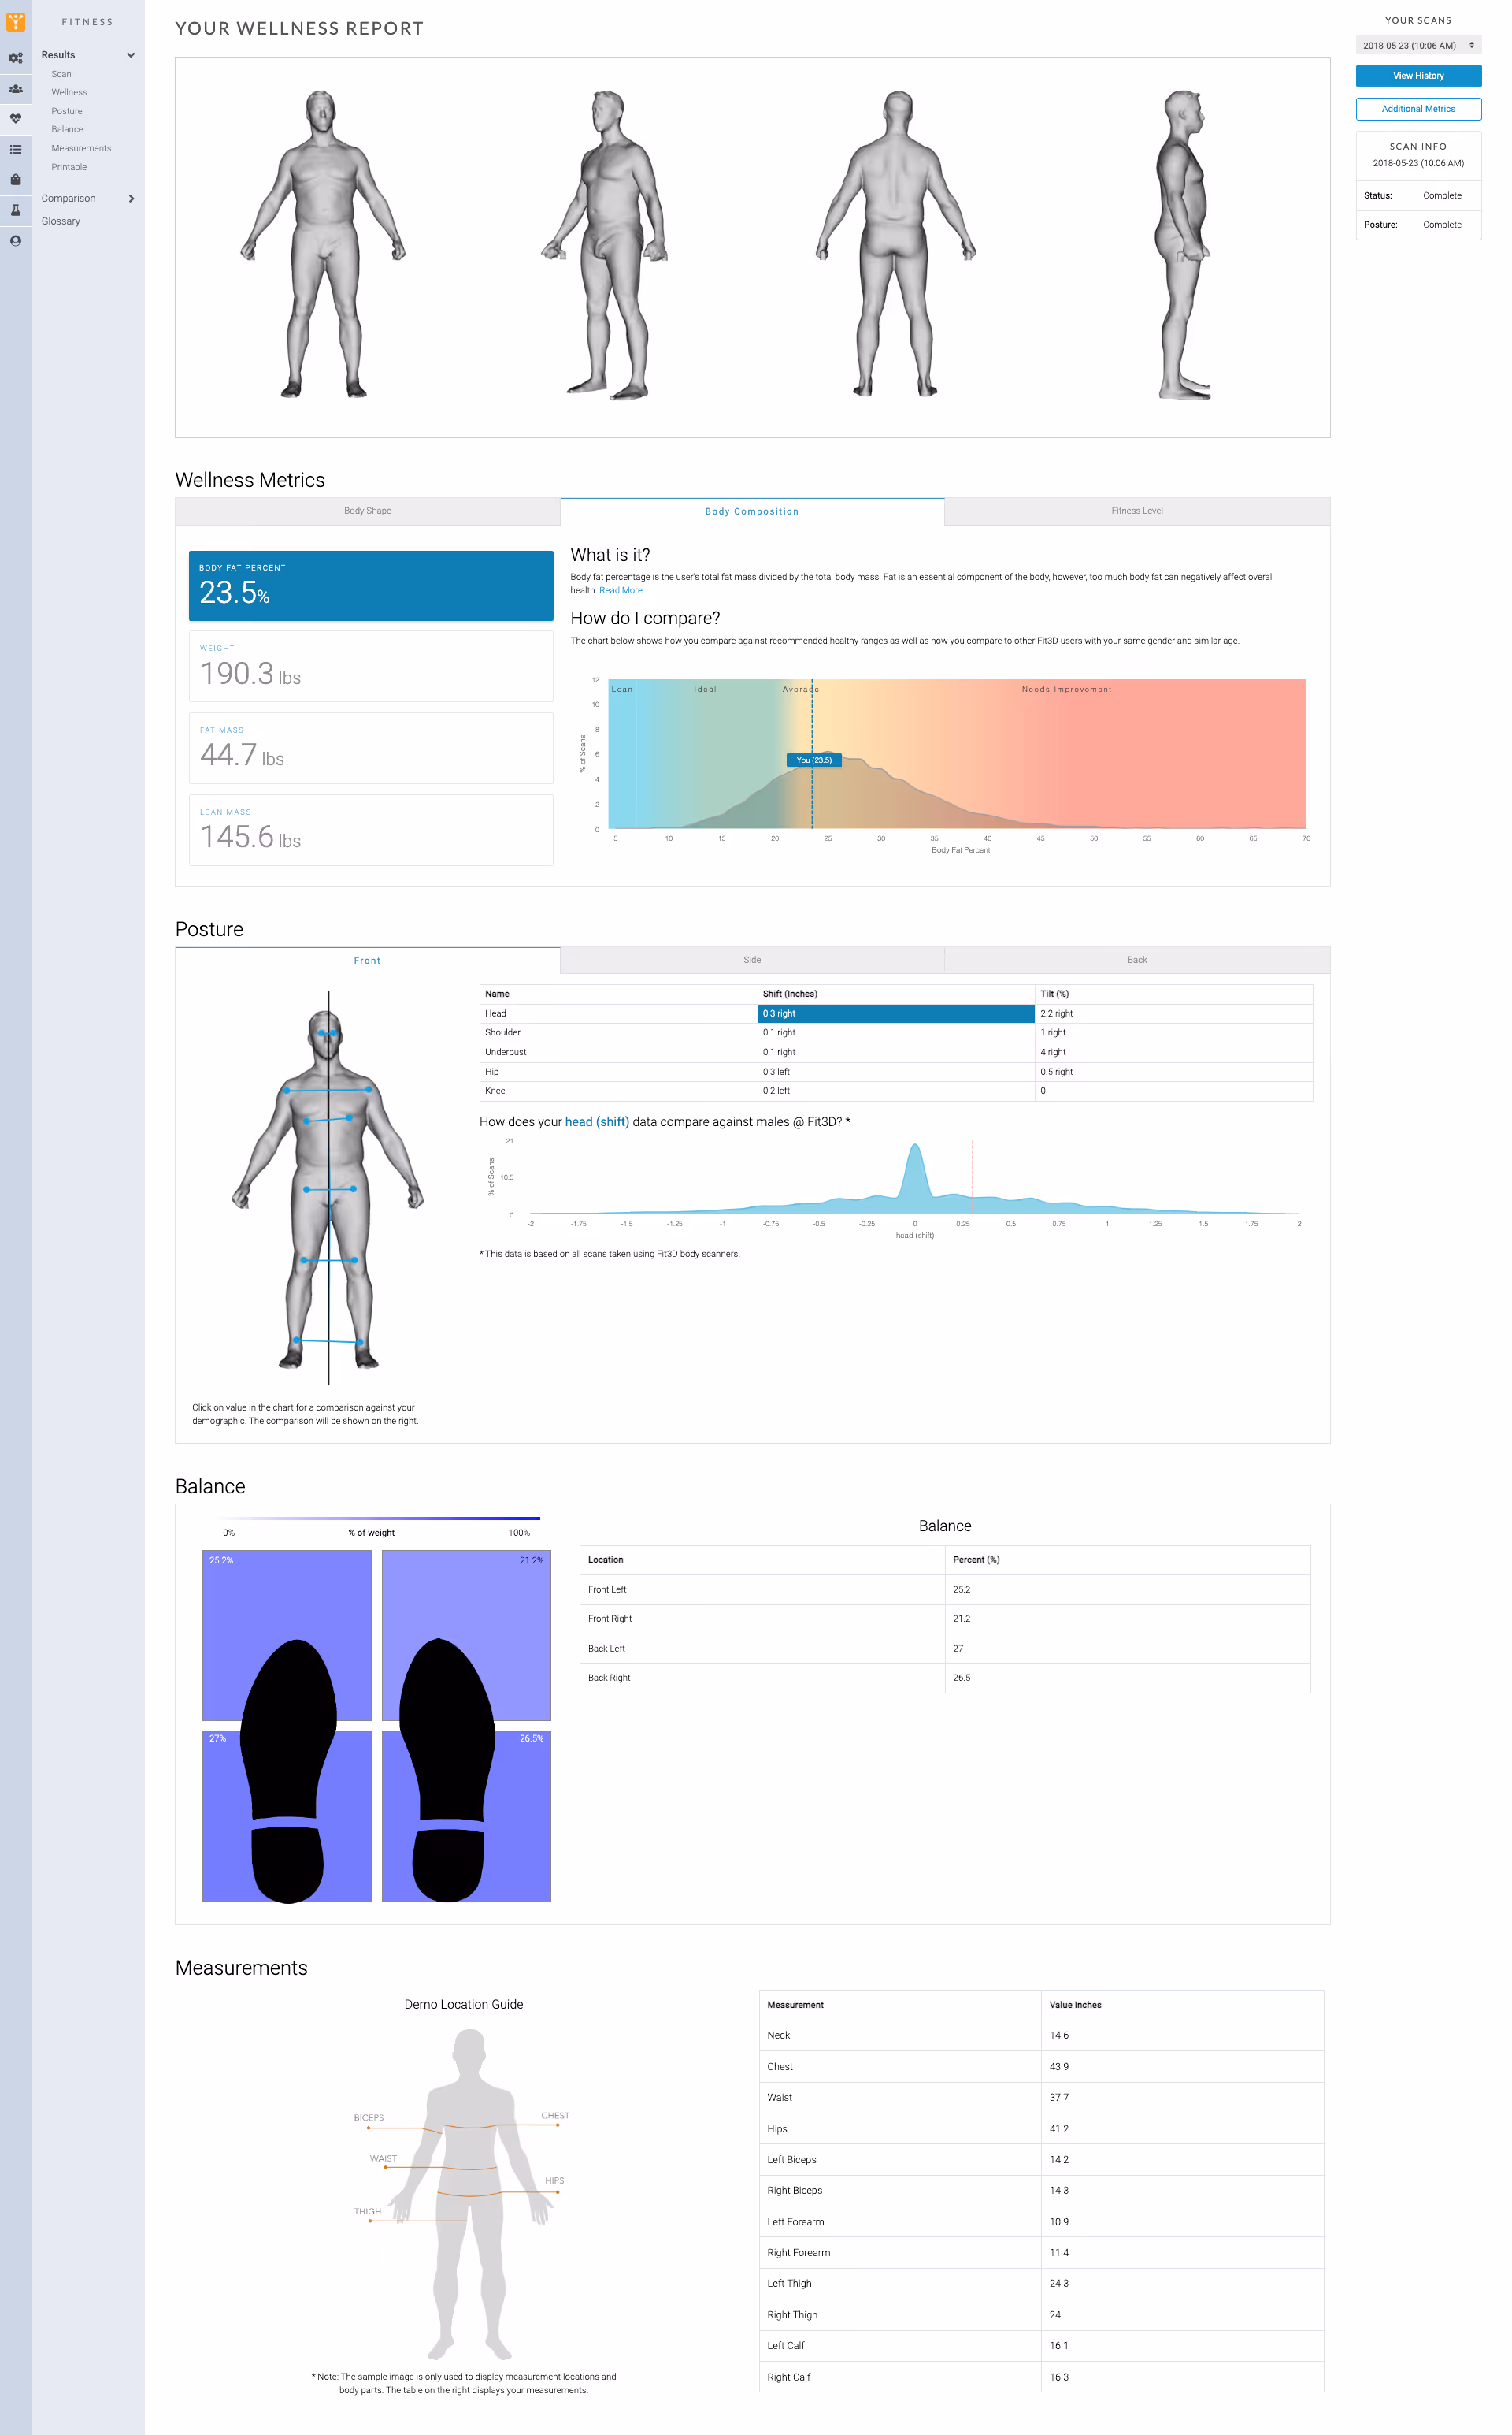Open the shopping bag sidebar icon

15,180
